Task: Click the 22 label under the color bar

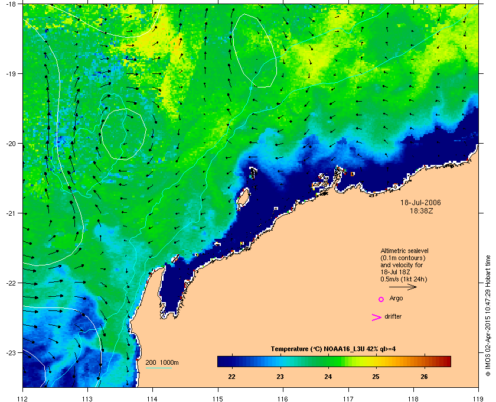Action: [232, 377]
